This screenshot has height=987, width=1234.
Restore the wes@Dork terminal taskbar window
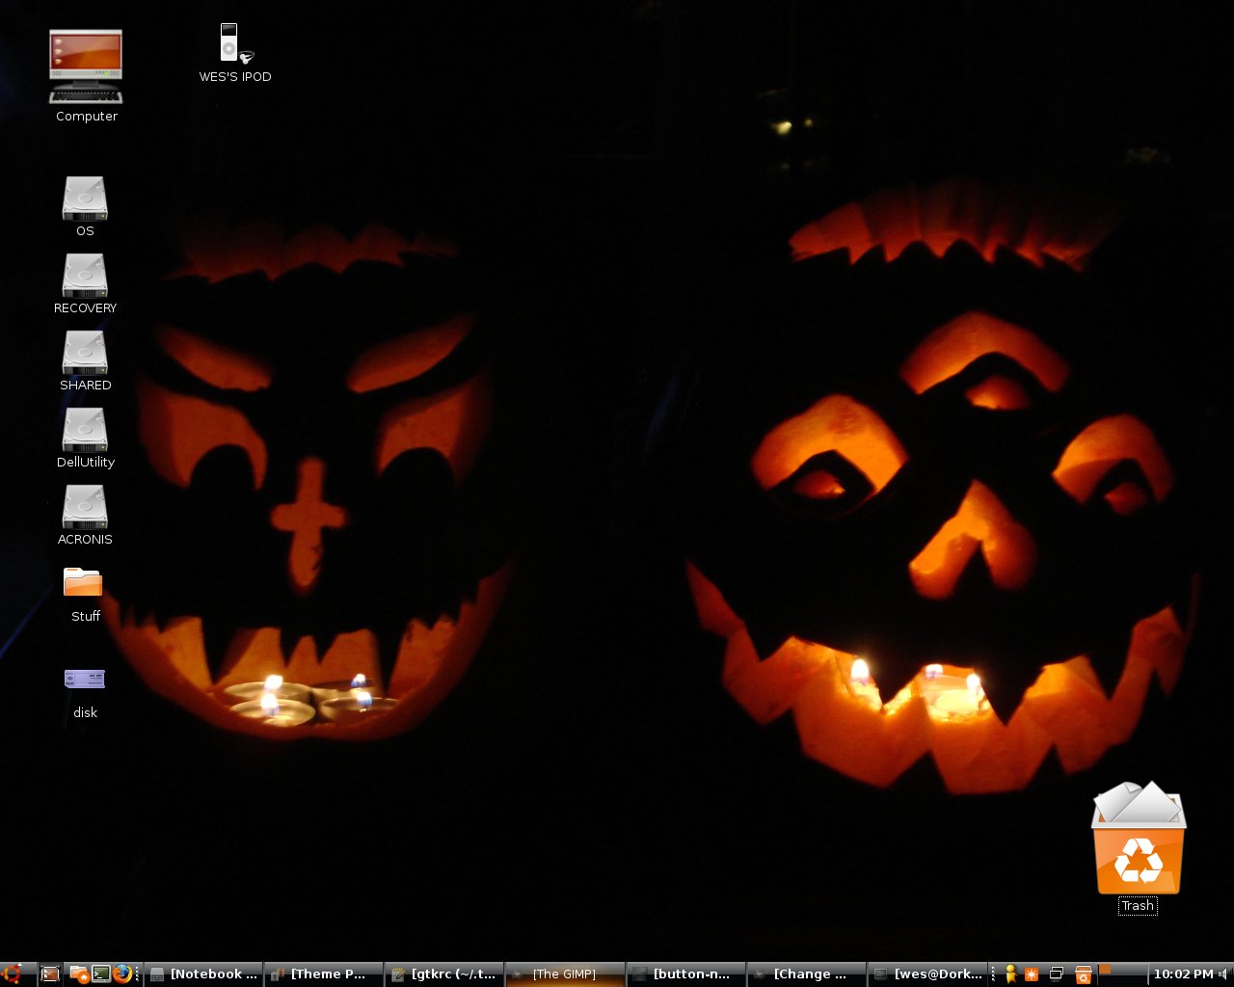(926, 974)
